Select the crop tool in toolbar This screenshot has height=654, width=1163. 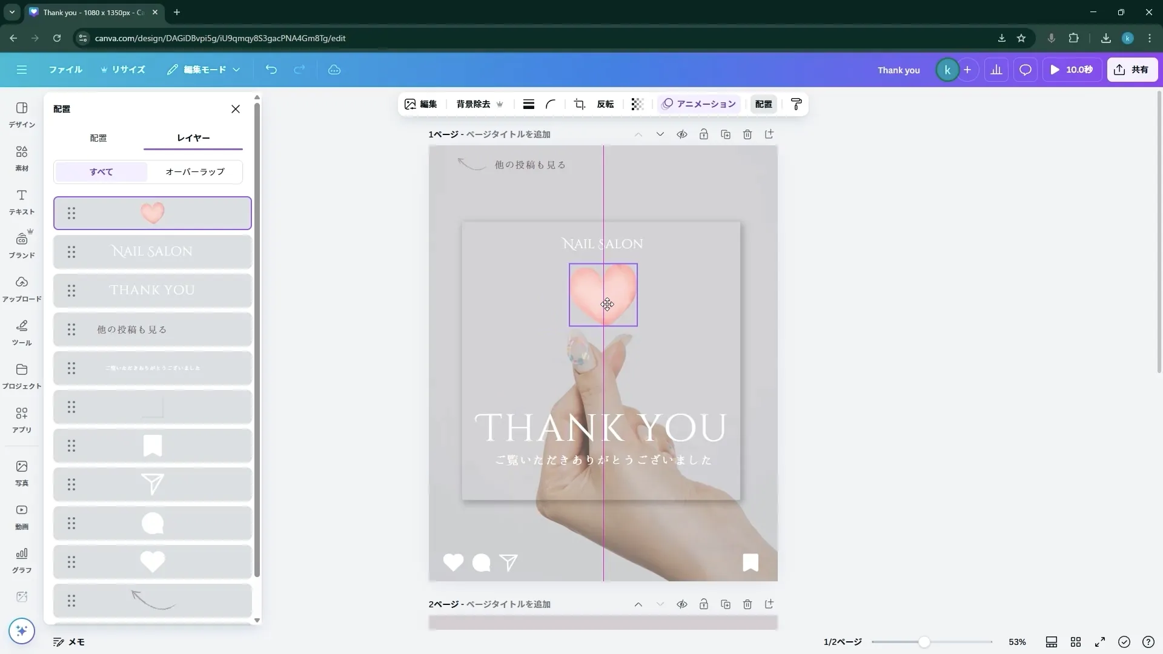(x=580, y=104)
